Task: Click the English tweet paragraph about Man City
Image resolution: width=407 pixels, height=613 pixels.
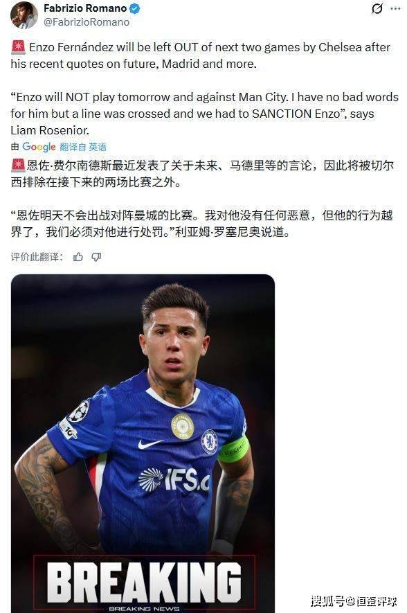Action: [205, 114]
